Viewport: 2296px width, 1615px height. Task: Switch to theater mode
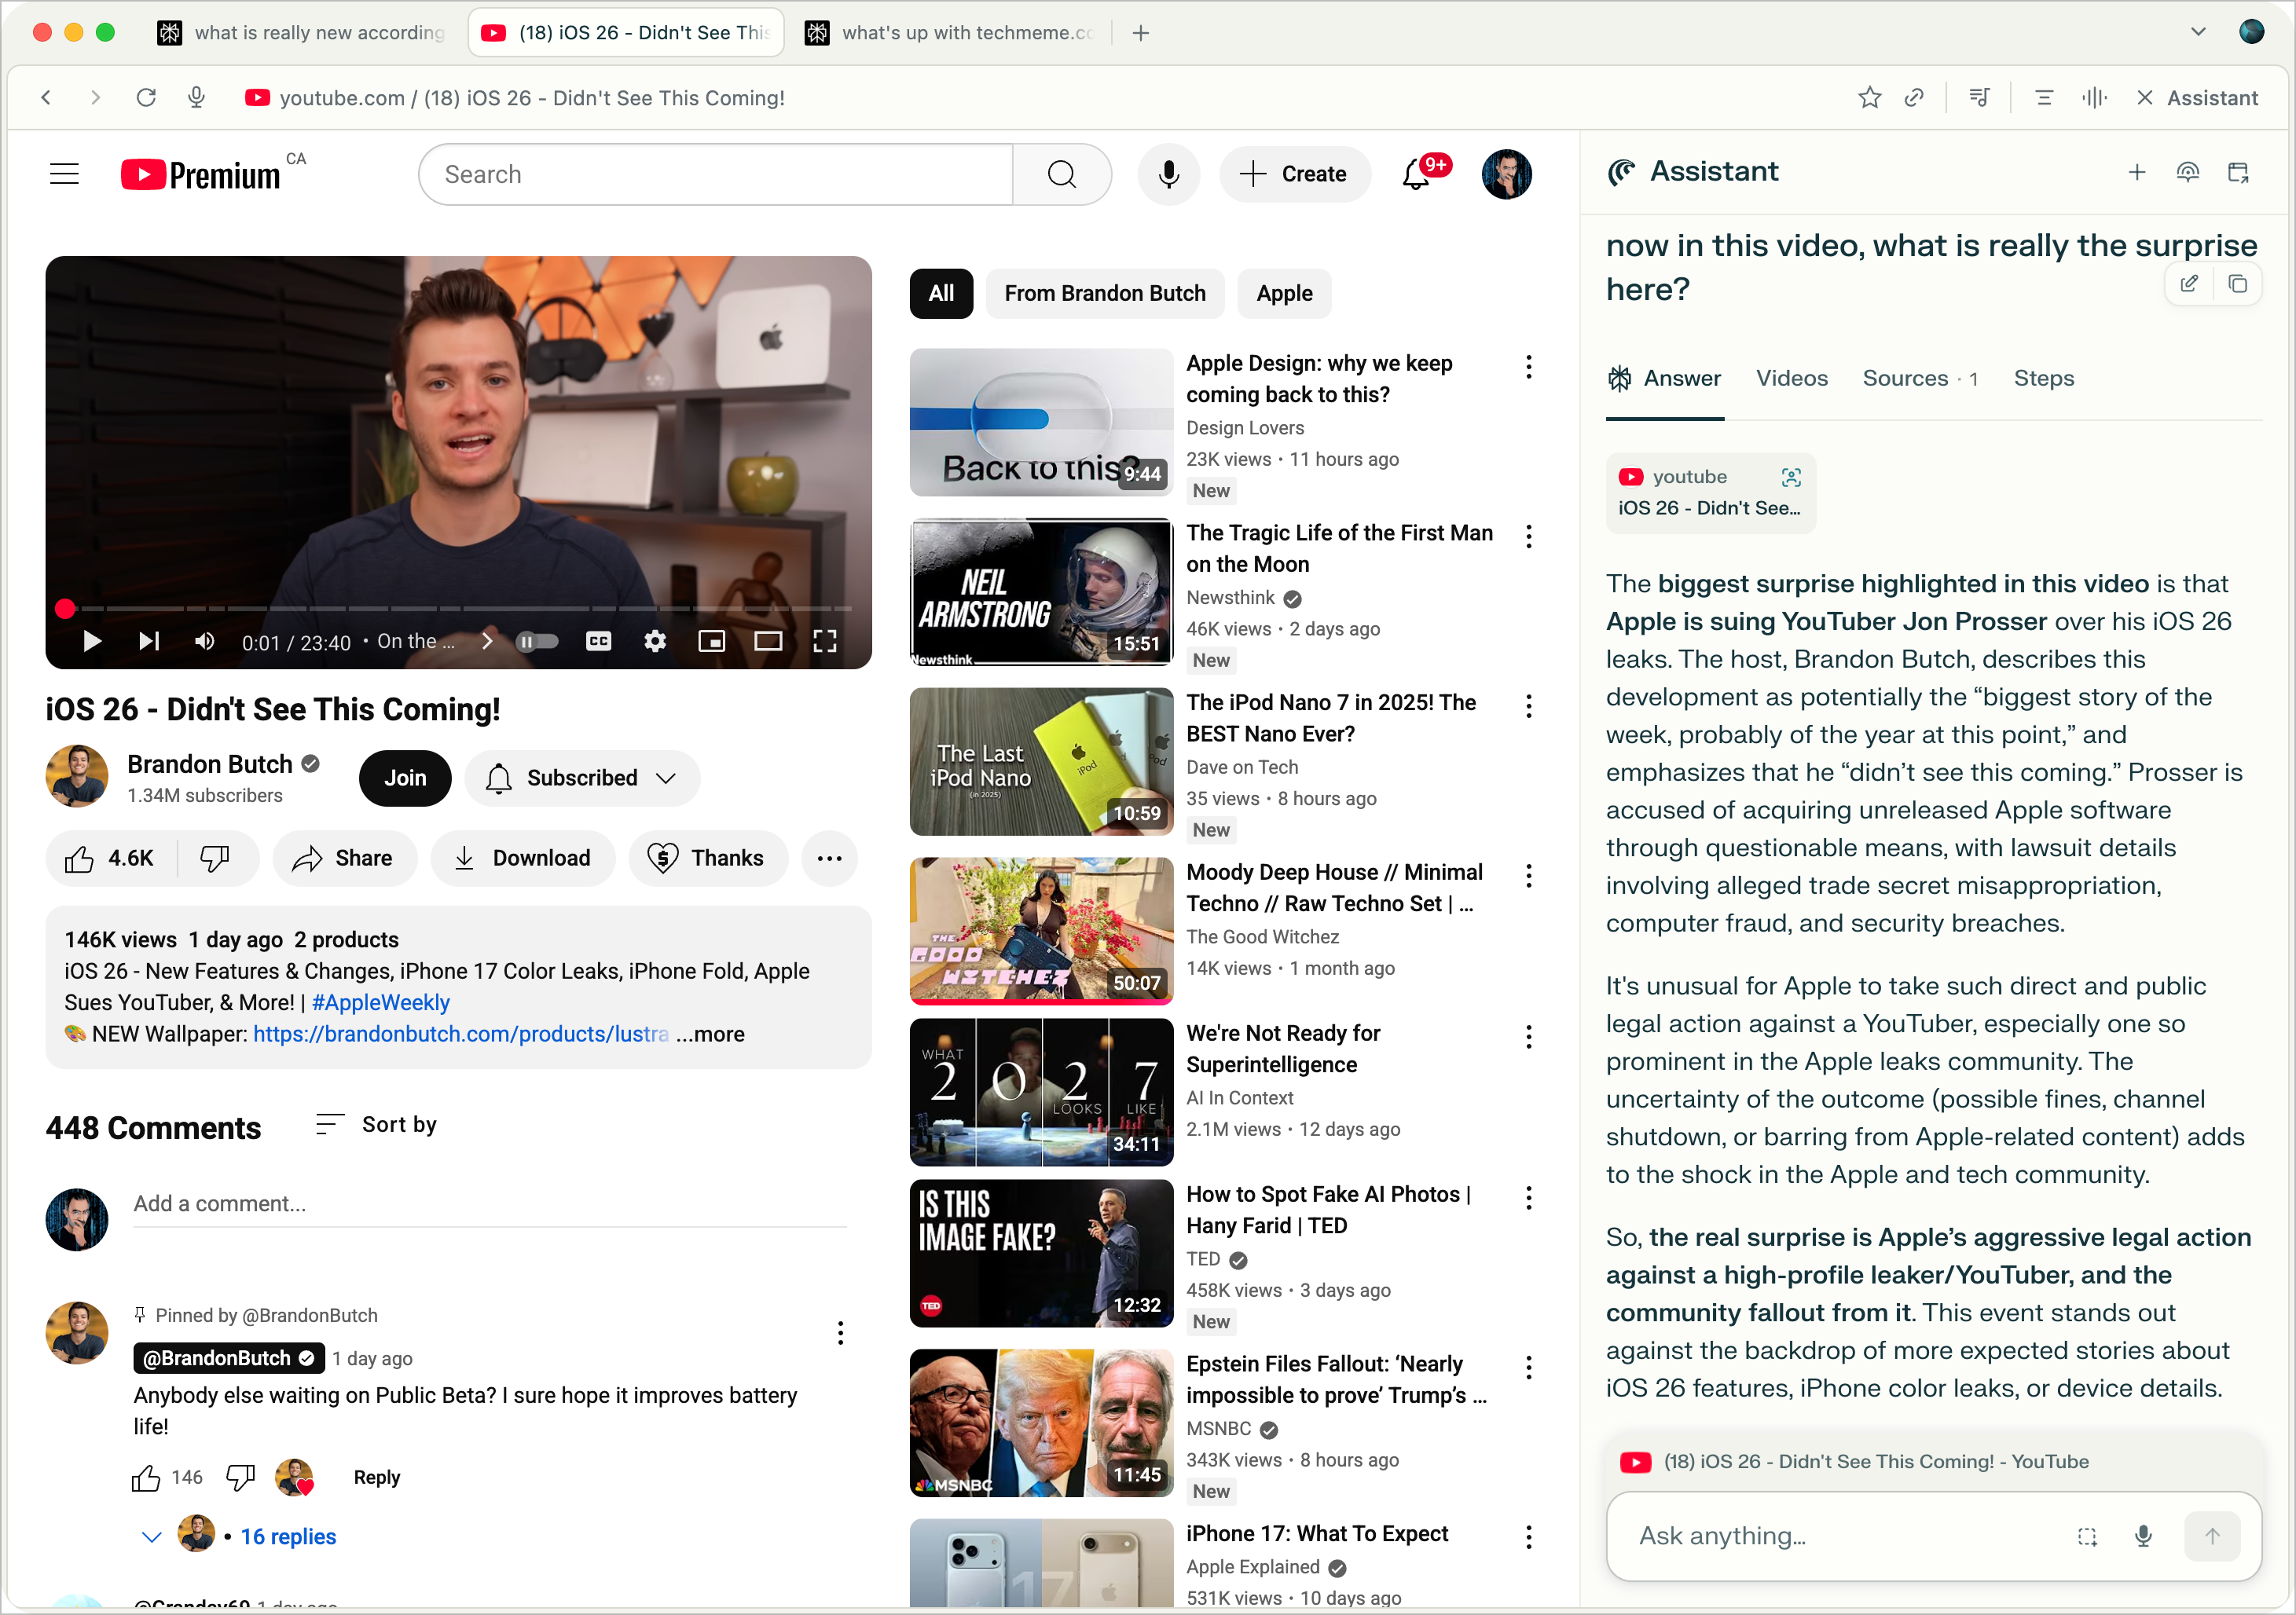pyautogui.click(x=768, y=641)
